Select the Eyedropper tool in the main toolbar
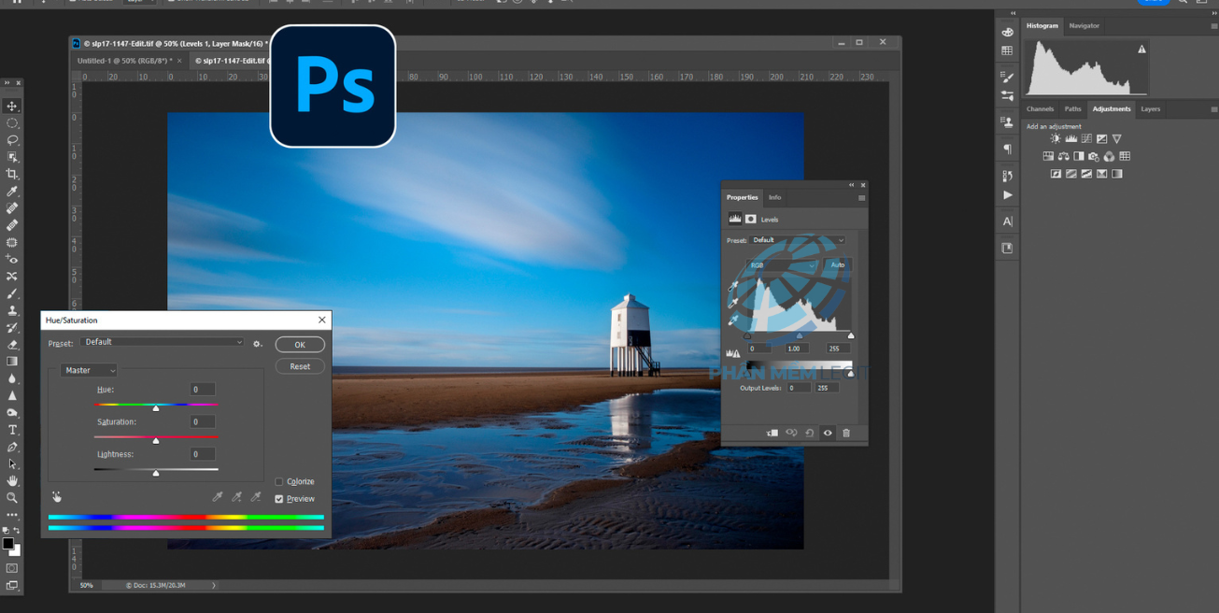This screenshot has width=1219, height=613. [12, 191]
